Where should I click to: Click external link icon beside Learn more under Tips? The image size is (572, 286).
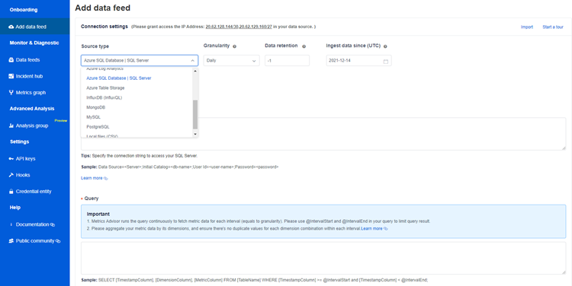tap(106, 178)
